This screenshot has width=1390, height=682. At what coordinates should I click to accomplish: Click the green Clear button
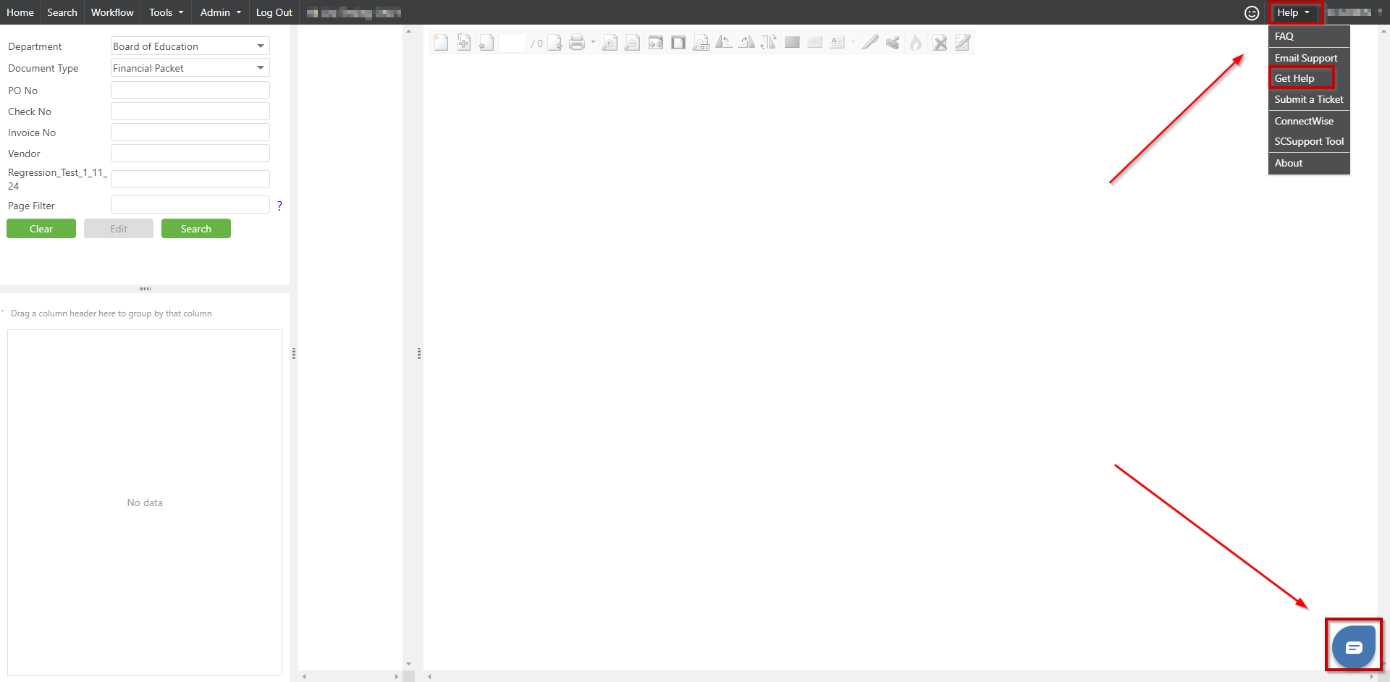coord(41,229)
